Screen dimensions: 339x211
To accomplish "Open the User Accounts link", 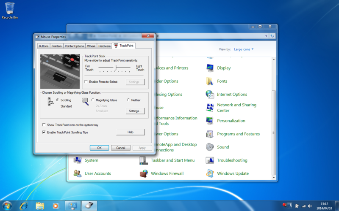I will 98,173.
